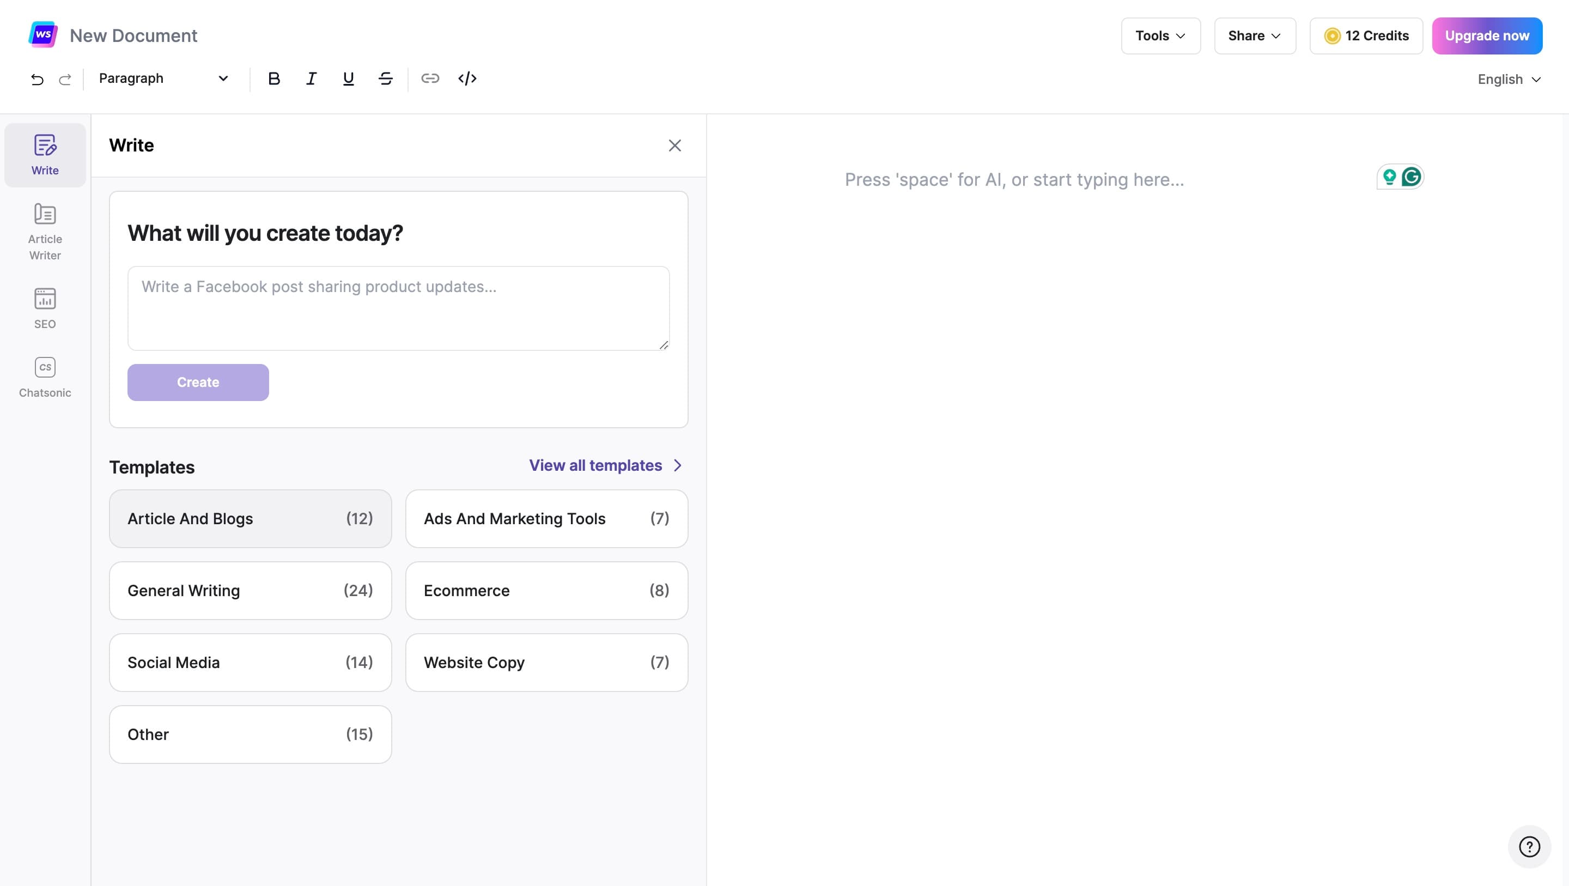
Task: Open Website Copy templates
Action: [x=546, y=663]
